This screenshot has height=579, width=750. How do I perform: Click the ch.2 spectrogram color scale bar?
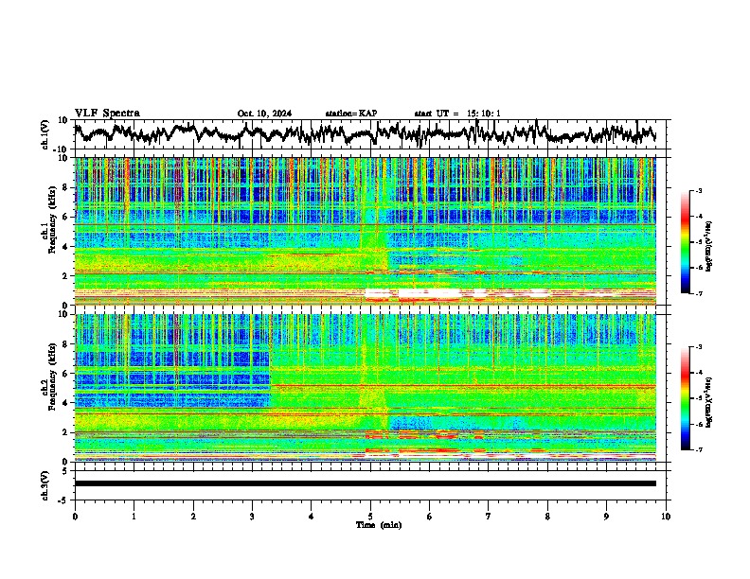(686, 398)
